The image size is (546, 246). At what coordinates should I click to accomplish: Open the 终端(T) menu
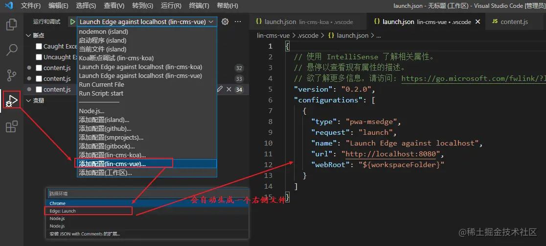[x=199, y=6]
